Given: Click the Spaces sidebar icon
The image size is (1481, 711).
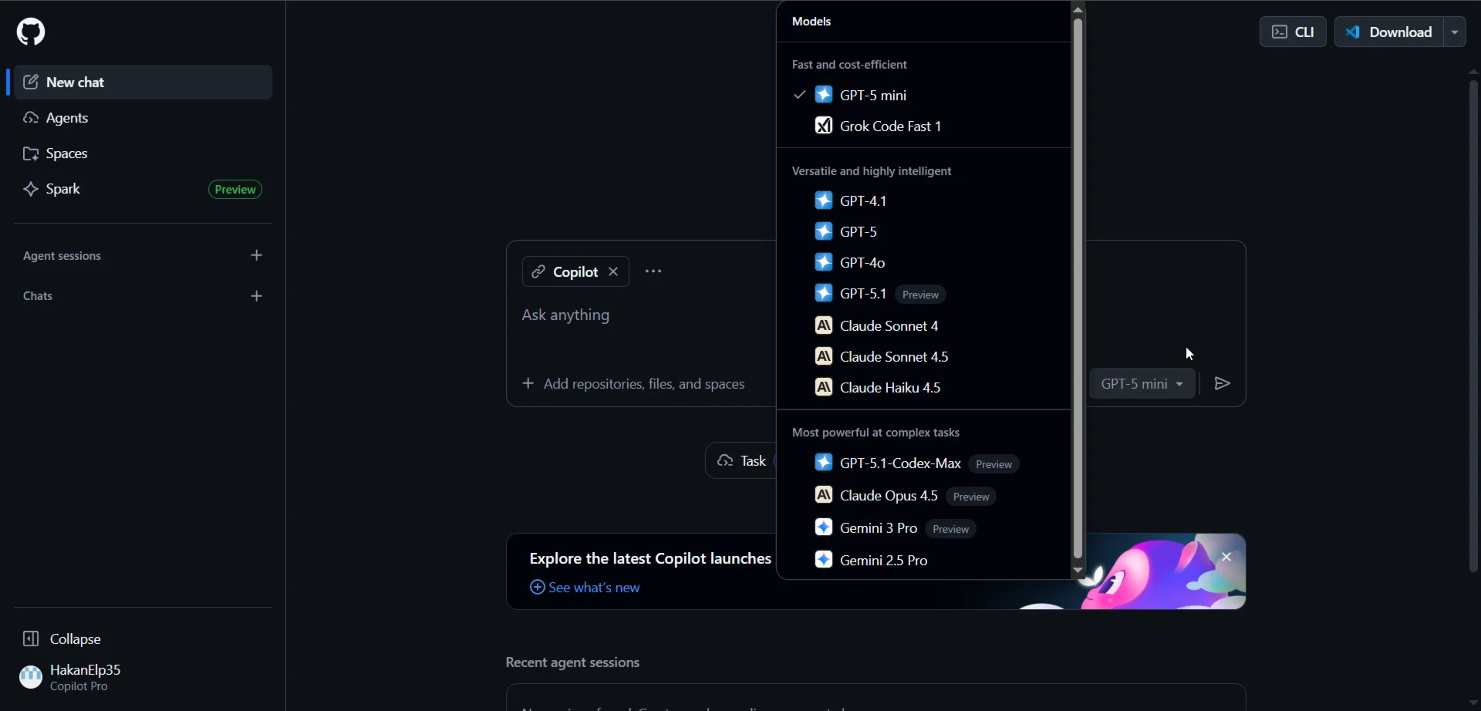Looking at the screenshot, I should point(31,154).
